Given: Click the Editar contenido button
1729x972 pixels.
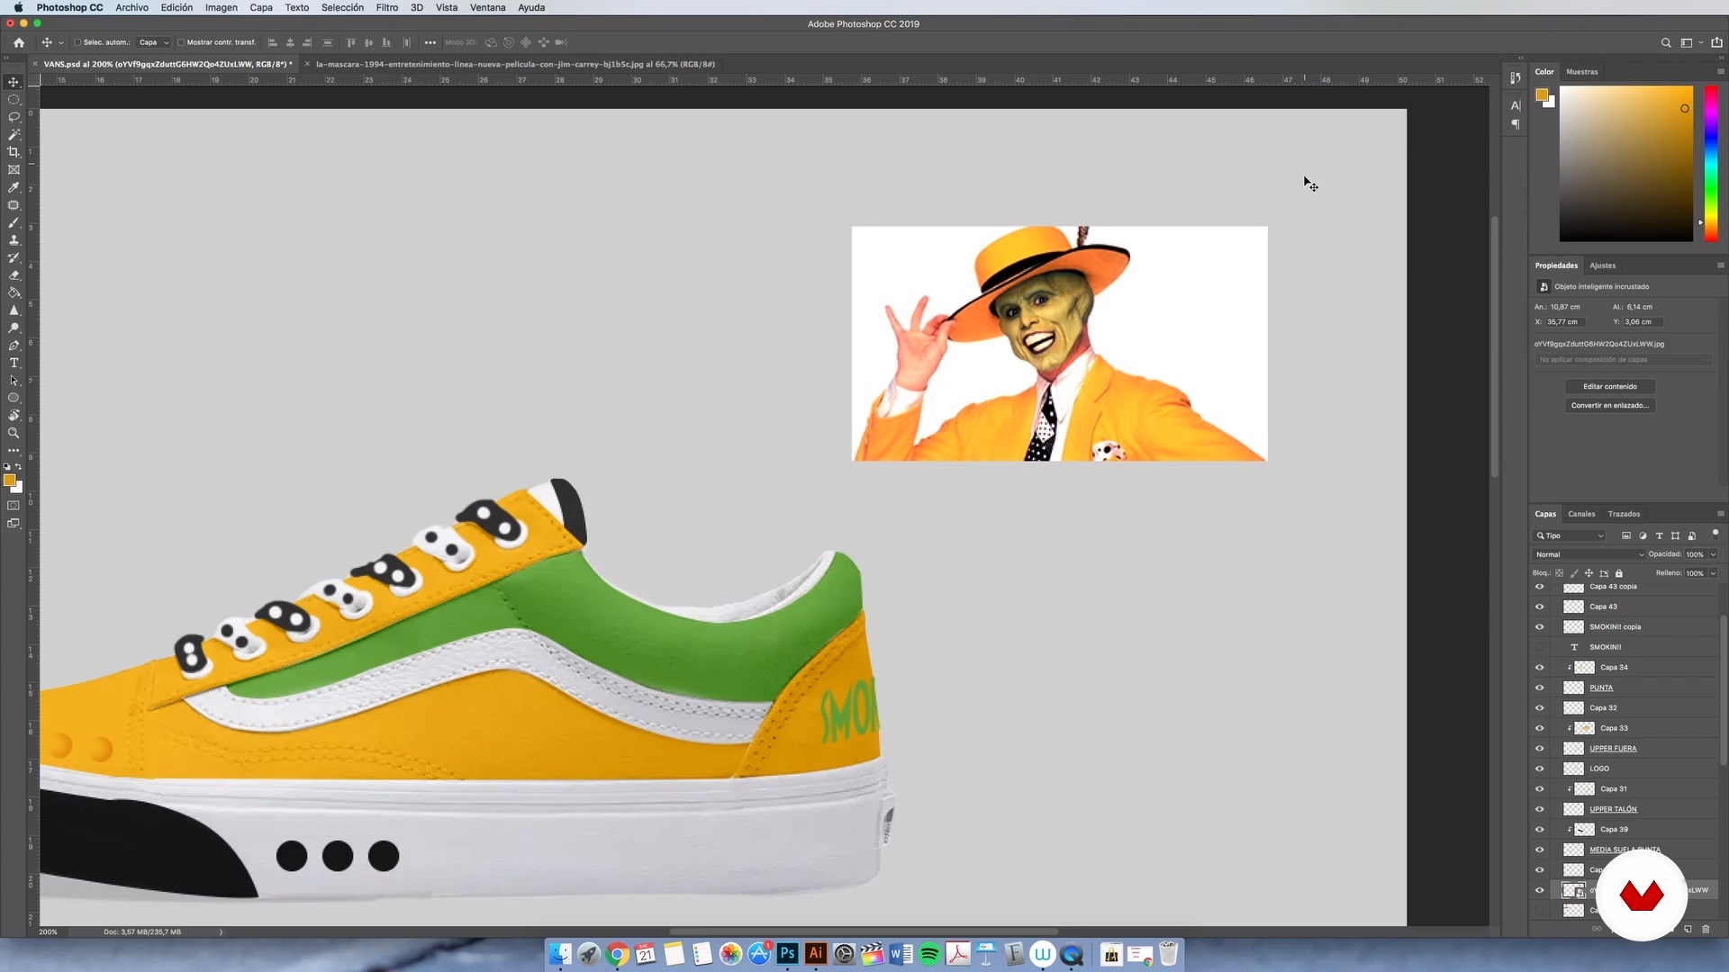Looking at the screenshot, I should coord(1610,386).
